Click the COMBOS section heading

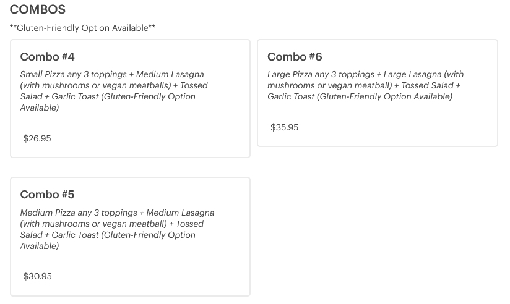[x=38, y=10]
